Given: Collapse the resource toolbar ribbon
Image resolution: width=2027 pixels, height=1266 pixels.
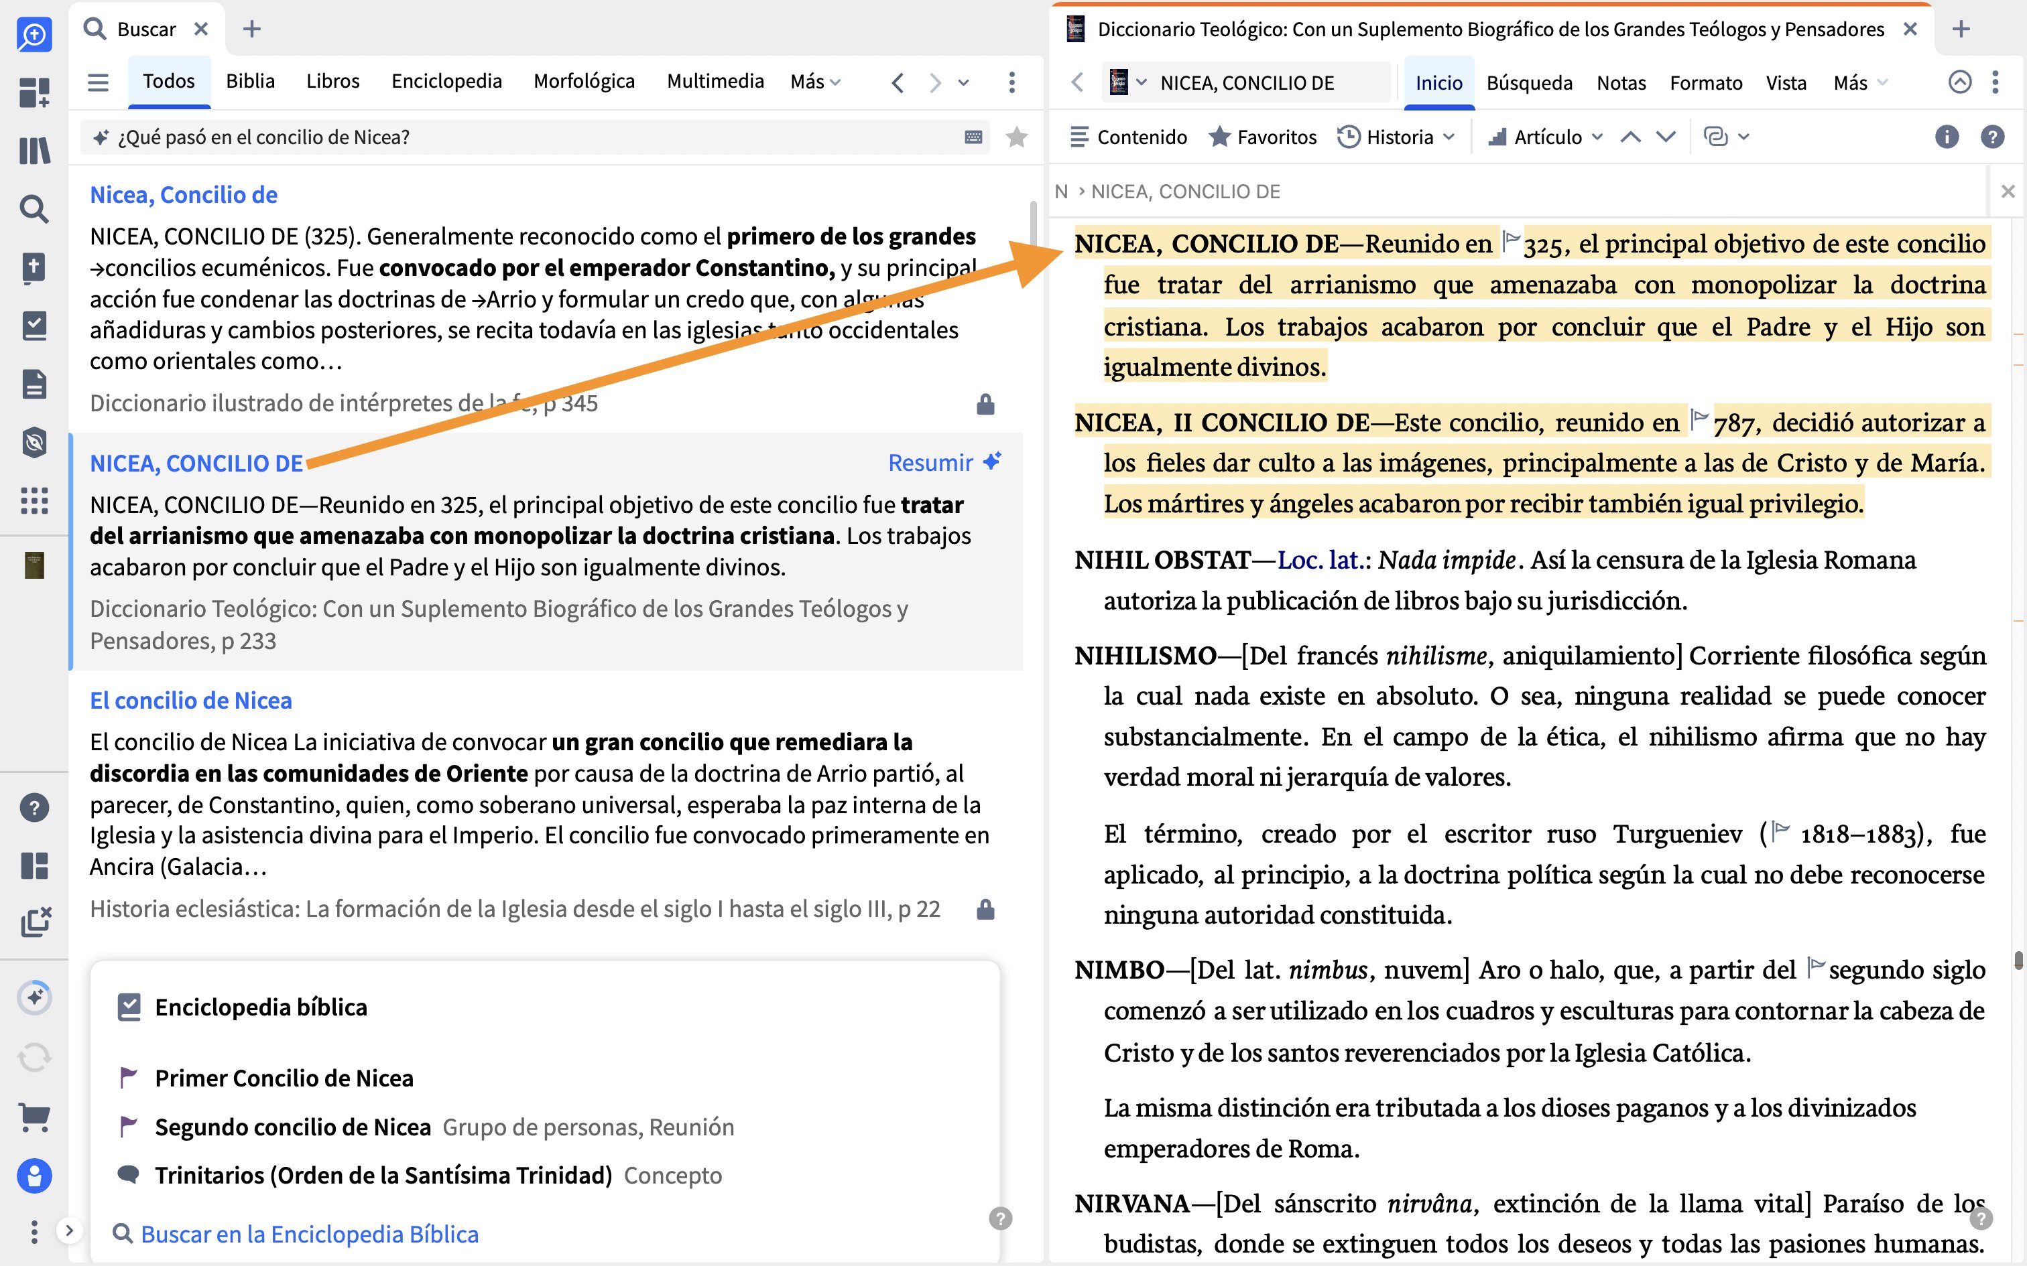Looking at the screenshot, I should click(1959, 82).
